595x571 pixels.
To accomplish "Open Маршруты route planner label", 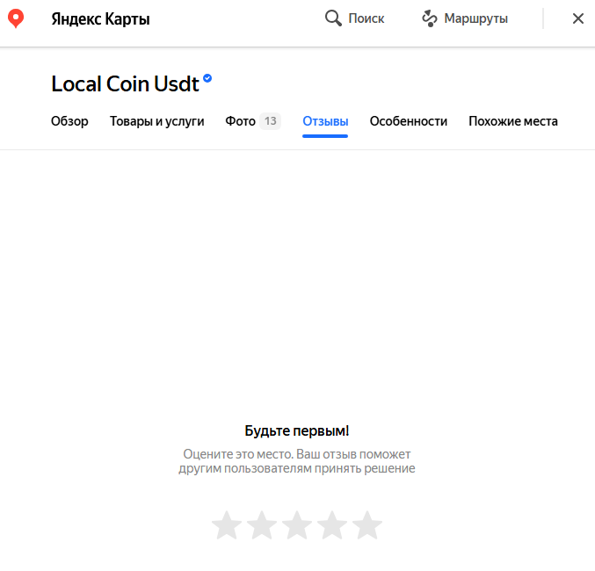I will click(x=475, y=18).
